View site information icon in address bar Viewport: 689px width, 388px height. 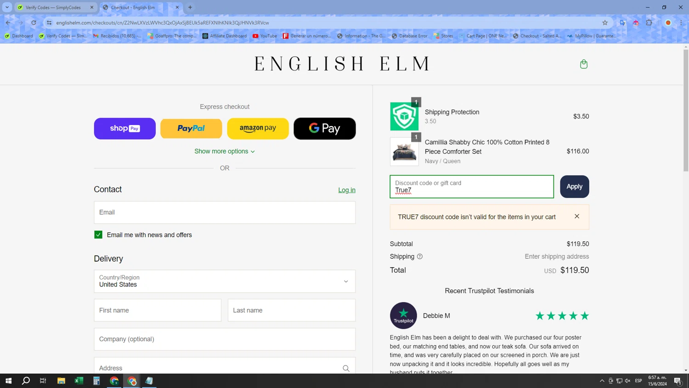coord(49,23)
